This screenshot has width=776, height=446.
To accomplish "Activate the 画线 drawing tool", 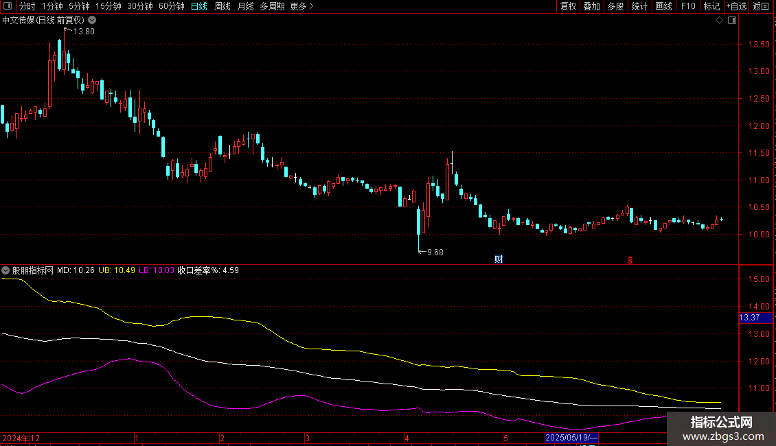I will click(x=663, y=6).
